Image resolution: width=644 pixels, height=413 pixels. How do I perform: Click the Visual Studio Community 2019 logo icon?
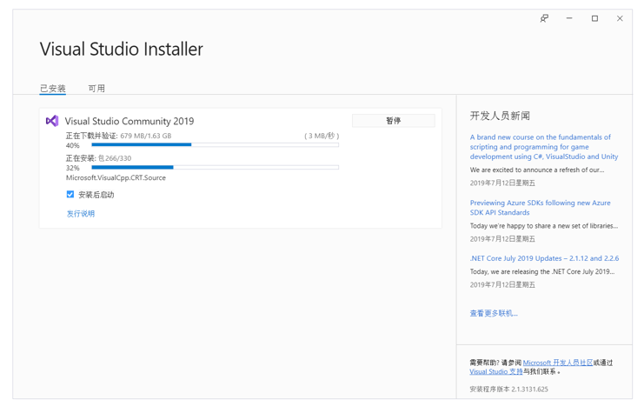point(52,121)
